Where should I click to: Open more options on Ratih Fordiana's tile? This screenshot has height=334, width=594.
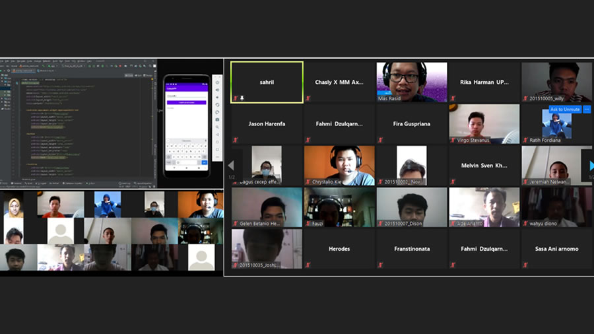pyautogui.click(x=587, y=109)
